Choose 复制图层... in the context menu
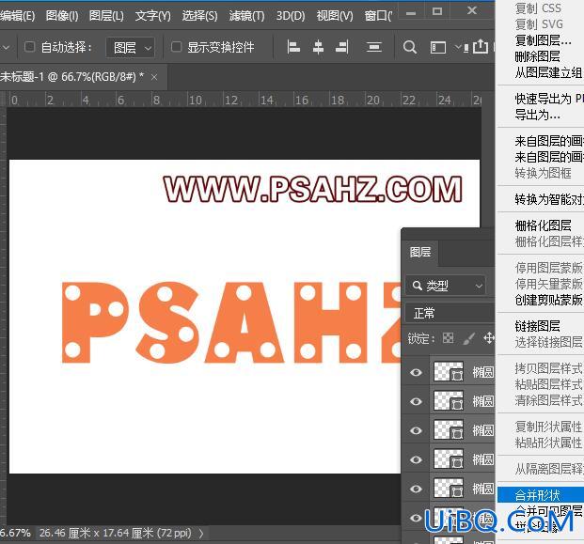This screenshot has height=544, width=584. (x=543, y=40)
